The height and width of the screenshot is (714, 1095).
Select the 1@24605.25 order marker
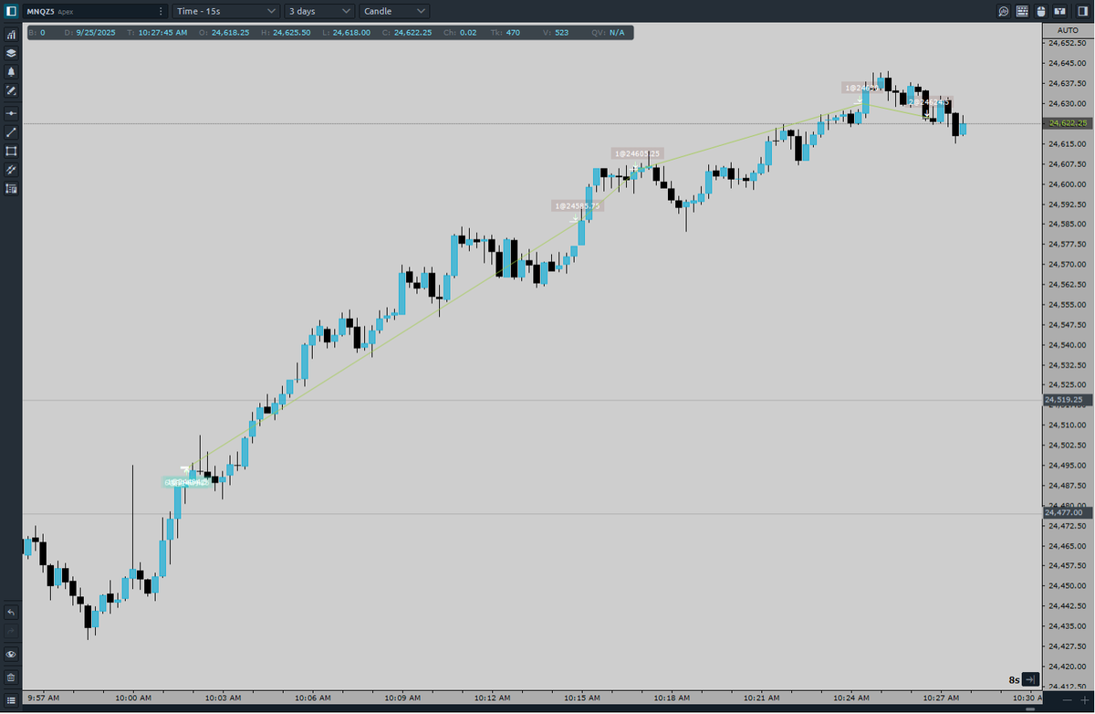pos(637,153)
